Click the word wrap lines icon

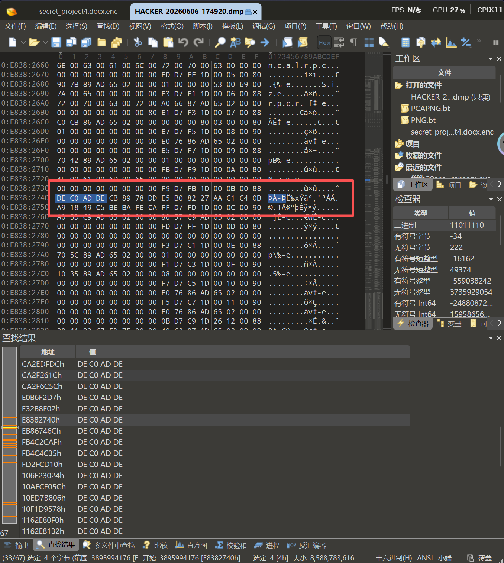point(339,42)
